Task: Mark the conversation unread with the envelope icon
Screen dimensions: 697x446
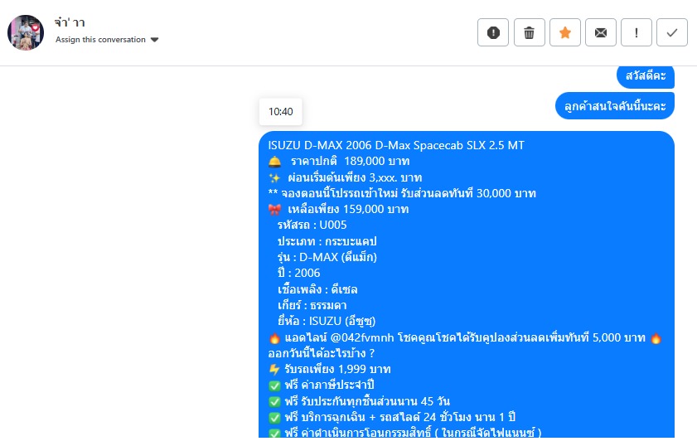Action: (x=601, y=32)
